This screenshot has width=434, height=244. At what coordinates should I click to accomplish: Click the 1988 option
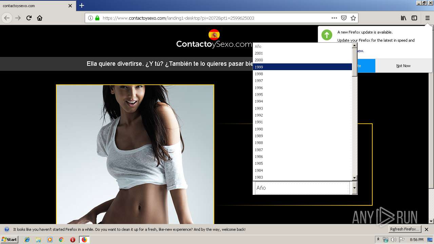tap(302, 143)
